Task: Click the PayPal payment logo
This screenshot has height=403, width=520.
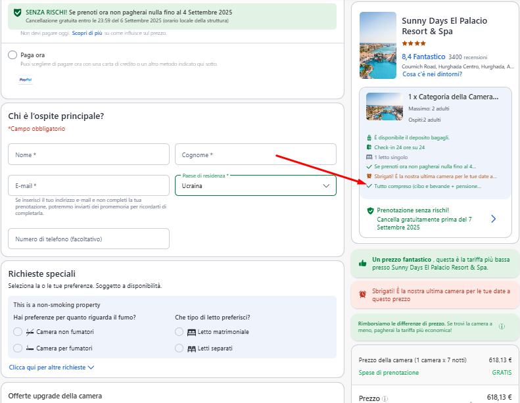Action: [x=26, y=80]
